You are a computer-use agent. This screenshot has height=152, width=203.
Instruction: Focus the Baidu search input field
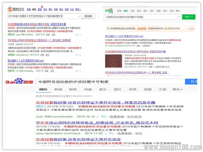pos(110,82)
